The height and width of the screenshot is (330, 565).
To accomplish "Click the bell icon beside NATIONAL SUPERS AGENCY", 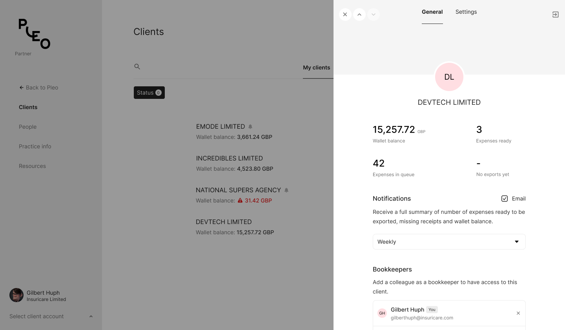I will (286, 190).
